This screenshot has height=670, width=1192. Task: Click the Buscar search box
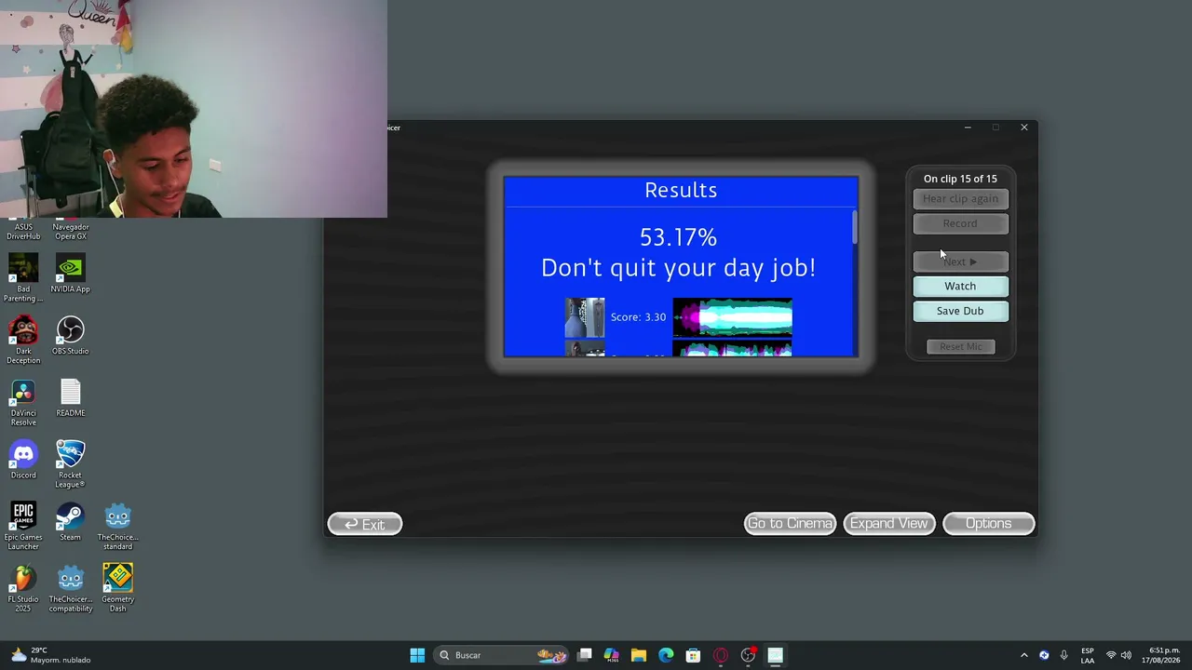pos(503,655)
